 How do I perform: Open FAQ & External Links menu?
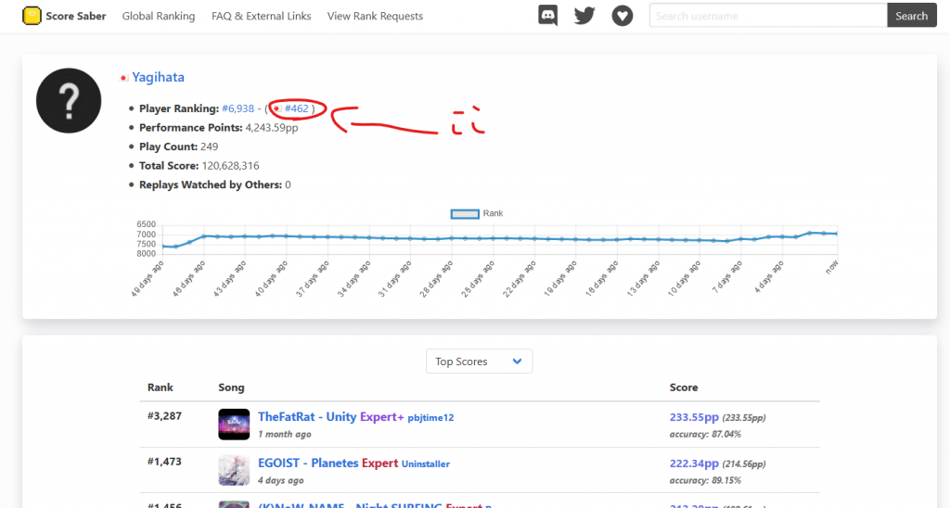tap(261, 17)
